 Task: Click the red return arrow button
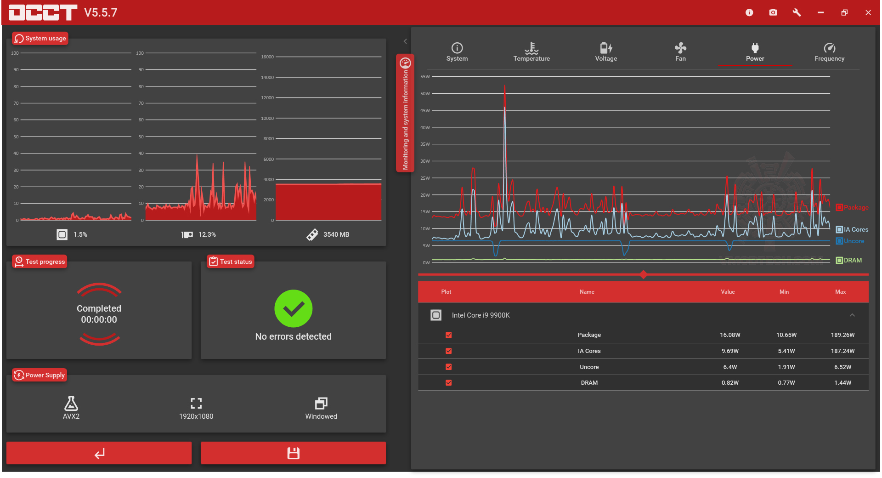pos(99,453)
